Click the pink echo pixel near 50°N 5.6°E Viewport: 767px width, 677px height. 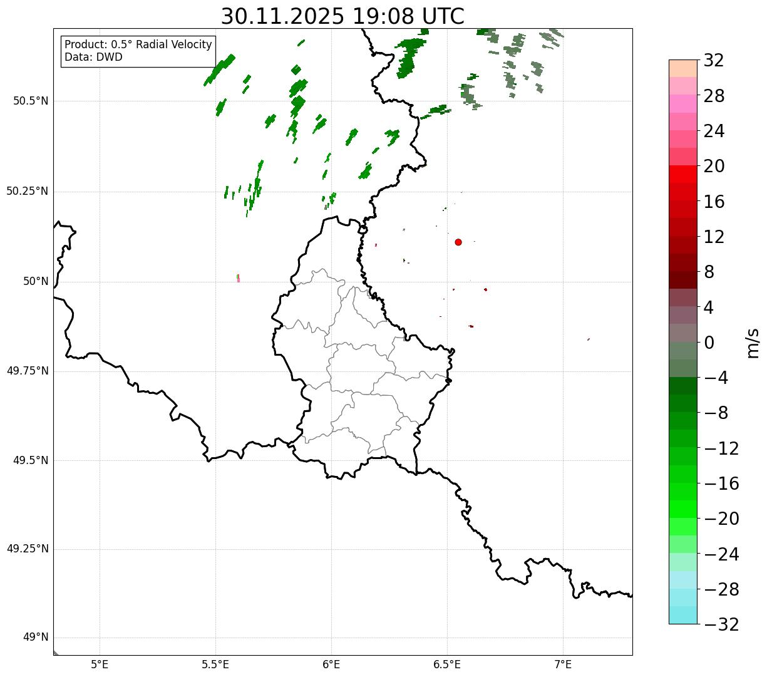click(x=239, y=279)
